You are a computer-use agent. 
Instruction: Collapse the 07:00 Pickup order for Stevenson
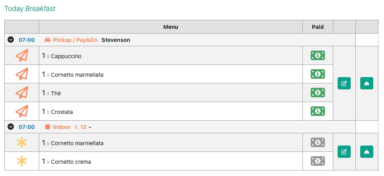[x=11, y=40]
